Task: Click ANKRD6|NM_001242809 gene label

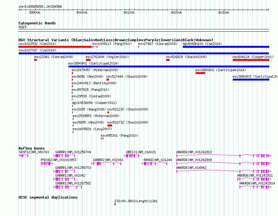Action: (194, 160)
